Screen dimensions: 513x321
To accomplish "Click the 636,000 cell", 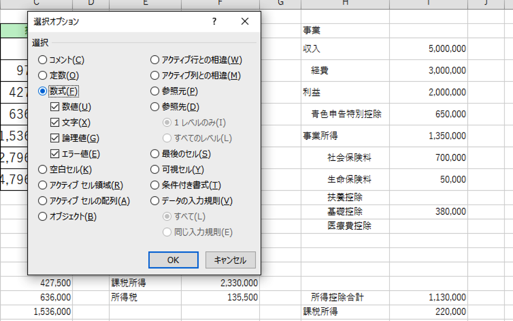I will click(x=36, y=298).
